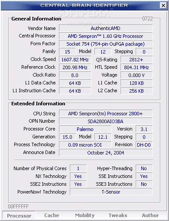Click the SSE Instructions value Yes

pyautogui.click(x=144, y=176)
